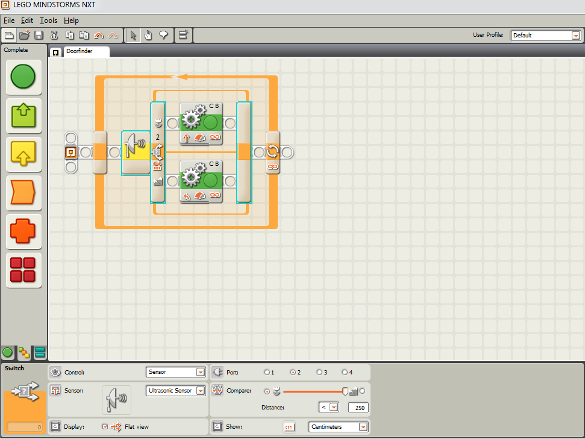Switch to the Custom palette tab at the bottom
The height and width of the screenshot is (439, 585).
click(x=40, y=352)
